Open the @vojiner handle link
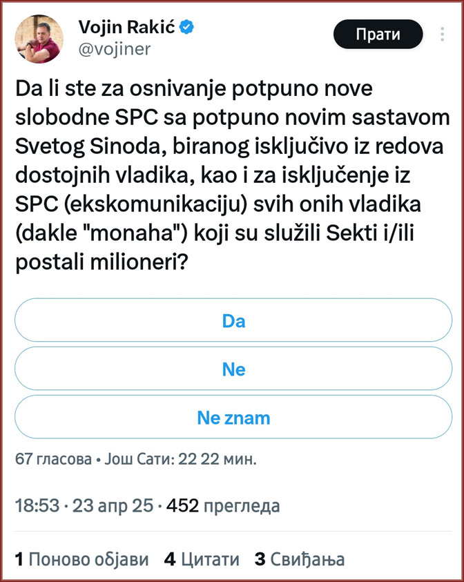Image resolution: width=464 pixels, height=582 pixels. click(x=115, y=49)
